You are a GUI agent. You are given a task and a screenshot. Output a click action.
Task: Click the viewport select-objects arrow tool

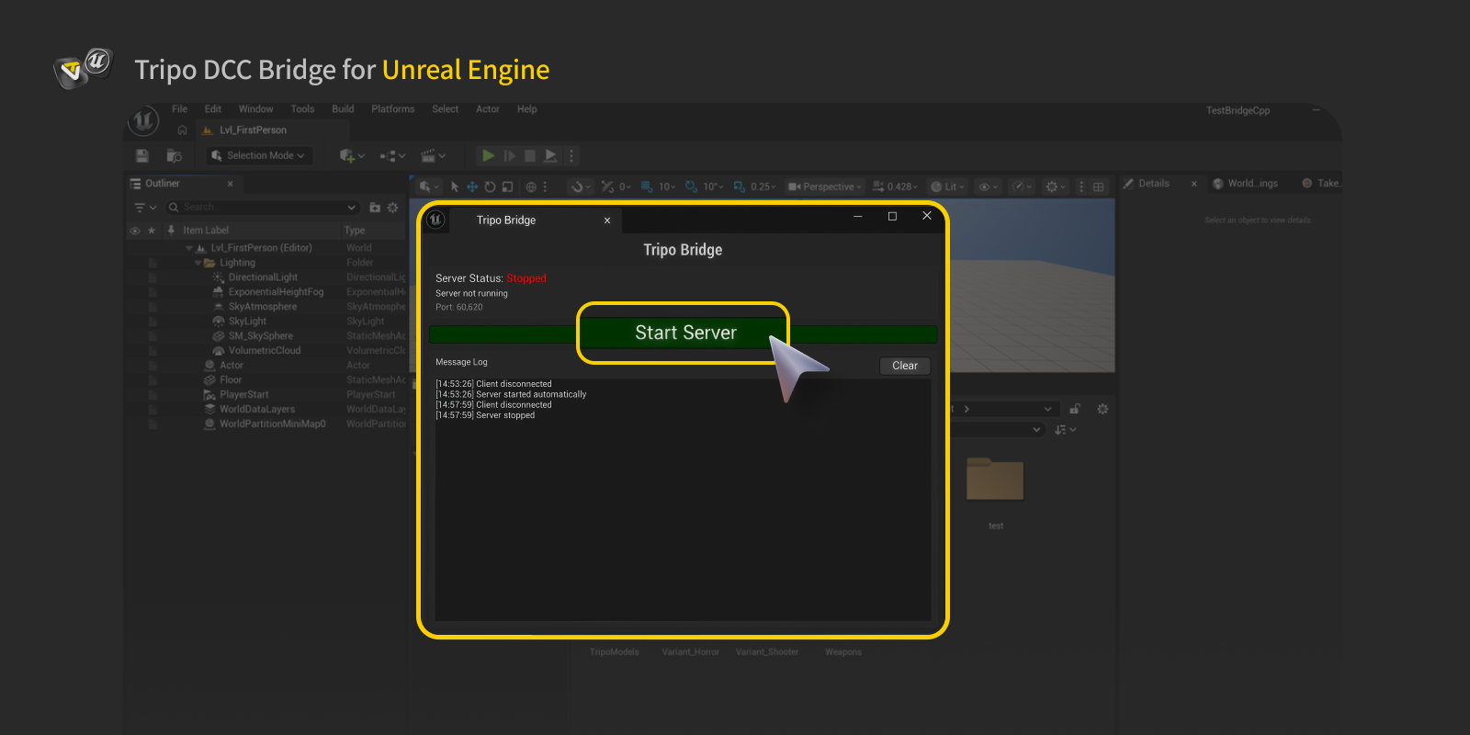[455, 187]
